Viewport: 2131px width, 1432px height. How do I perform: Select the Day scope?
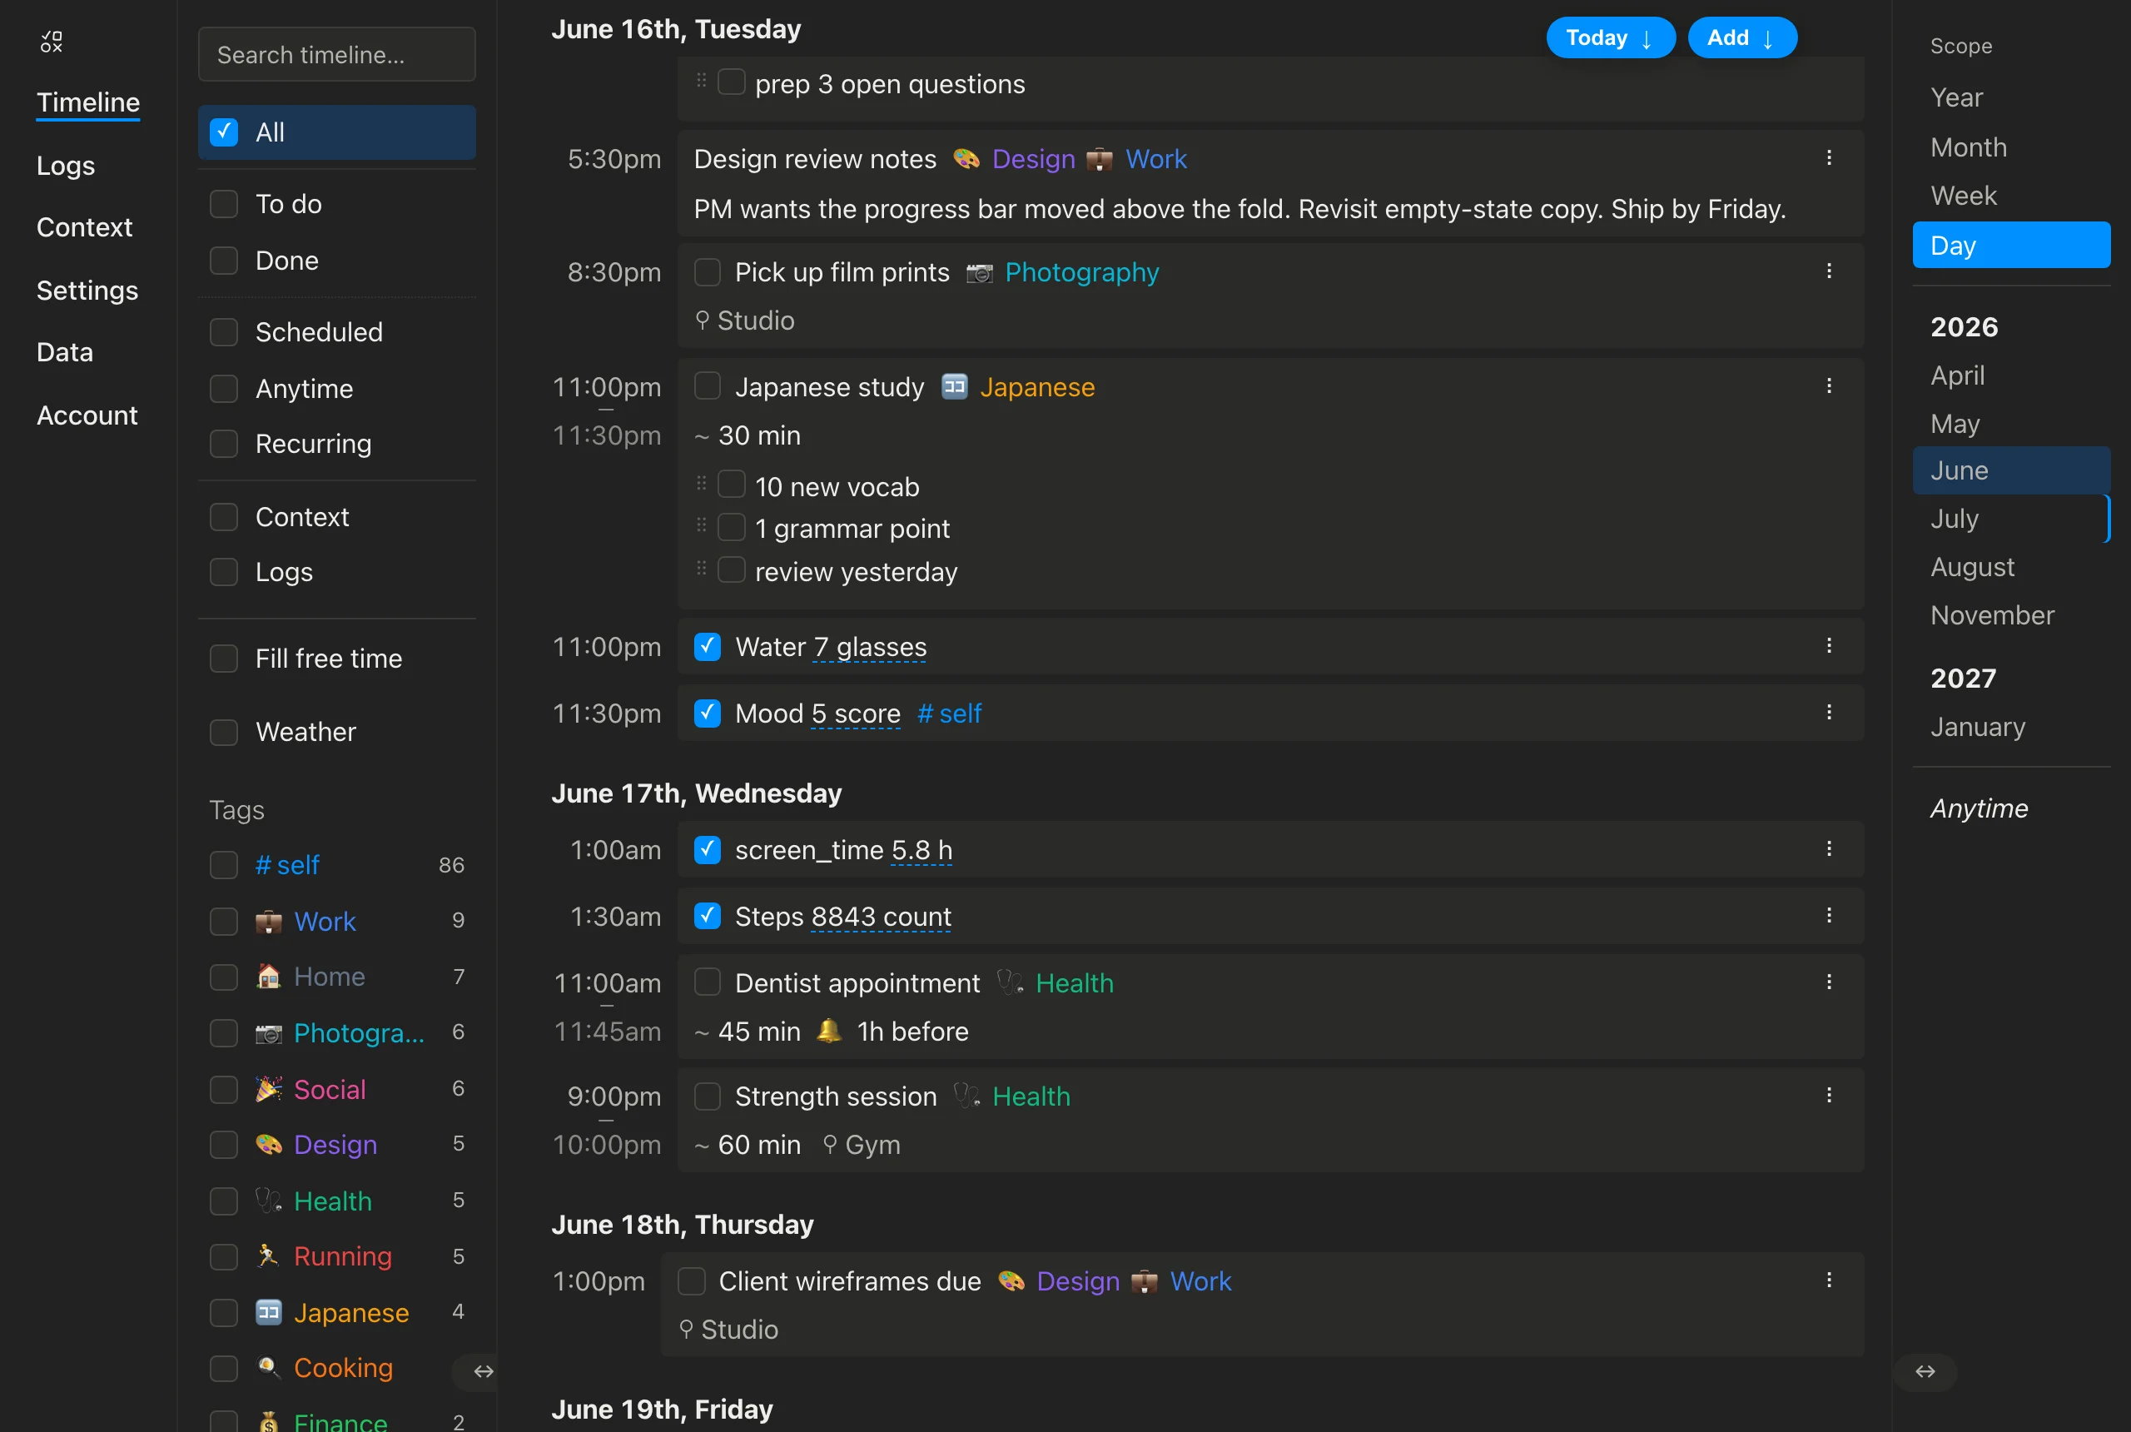(2011, 245)
